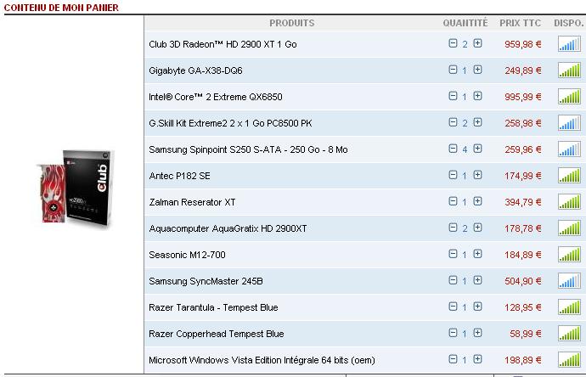Increase quantity of Razer Copperhead Tempest Blue
Image resolution: width=586 pixels, height=377 pixels.
click(x=477, y=333)
